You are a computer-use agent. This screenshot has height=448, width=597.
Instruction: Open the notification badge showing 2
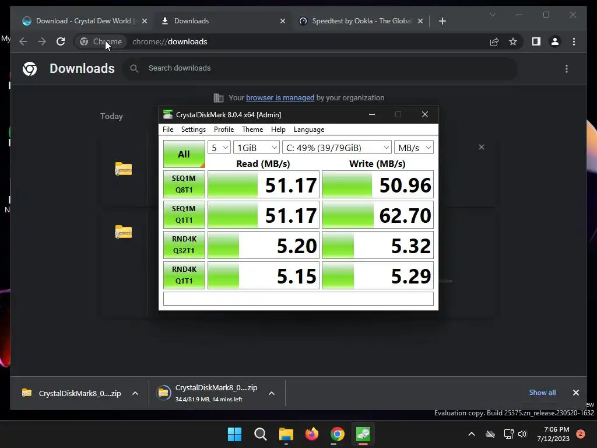pos(581,434)
